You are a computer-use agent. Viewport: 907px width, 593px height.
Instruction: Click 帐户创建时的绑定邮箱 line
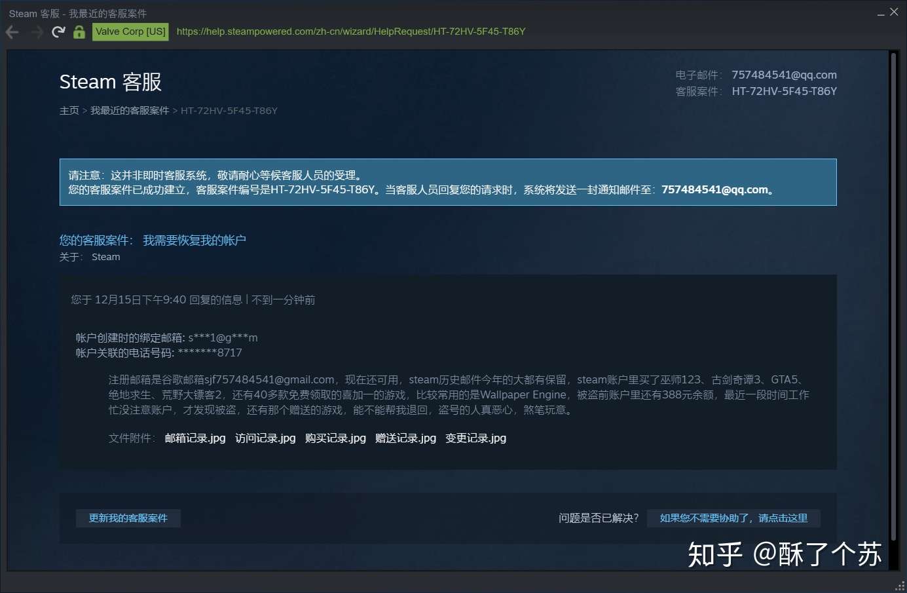[x=167, y=338]
